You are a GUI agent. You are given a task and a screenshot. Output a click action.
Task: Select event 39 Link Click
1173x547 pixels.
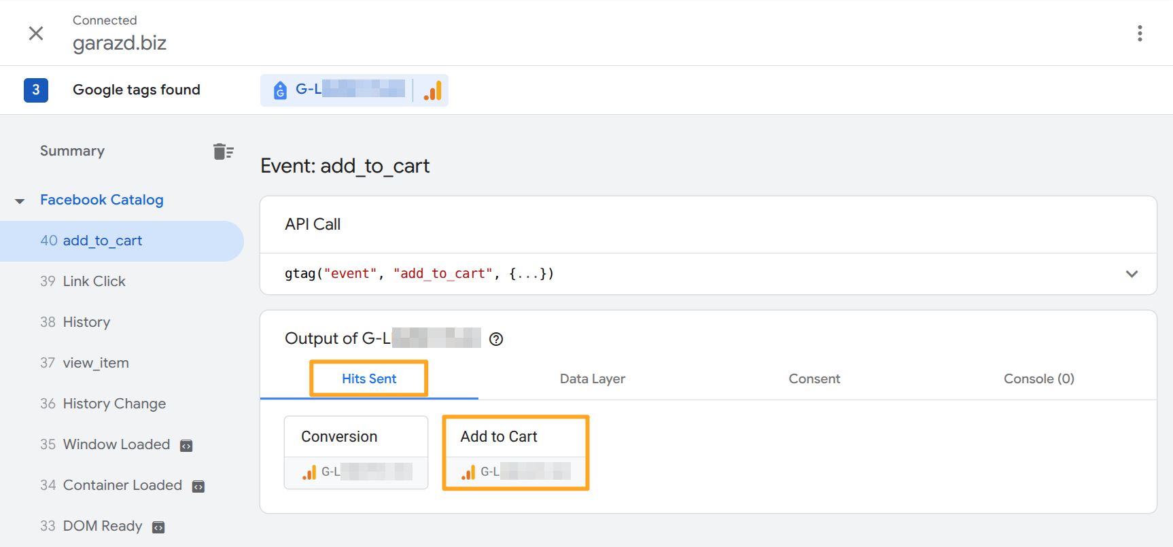click(x=94, y=281)
